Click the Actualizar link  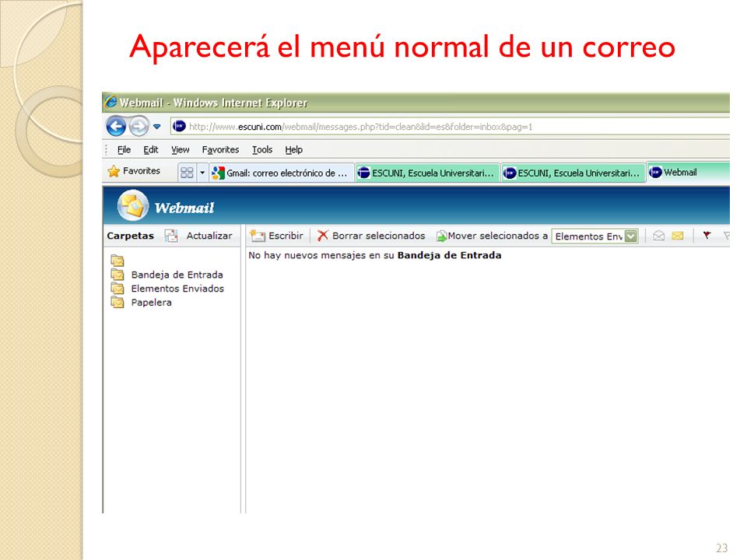(x=209, y=236)
